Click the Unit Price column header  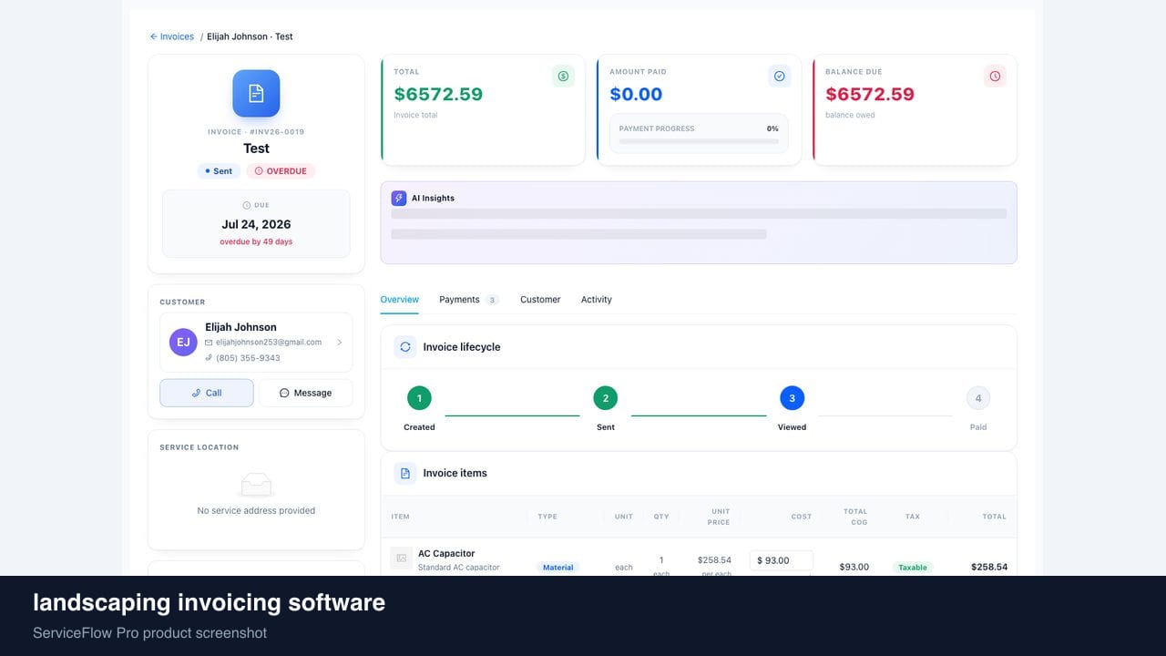point(719,517)
